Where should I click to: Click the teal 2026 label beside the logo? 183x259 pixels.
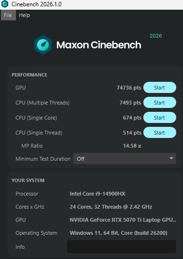156,36
